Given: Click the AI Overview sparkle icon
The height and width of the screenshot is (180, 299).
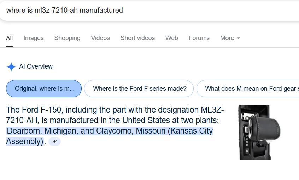Looking at the screenshot, I should (x=11, y=67).
